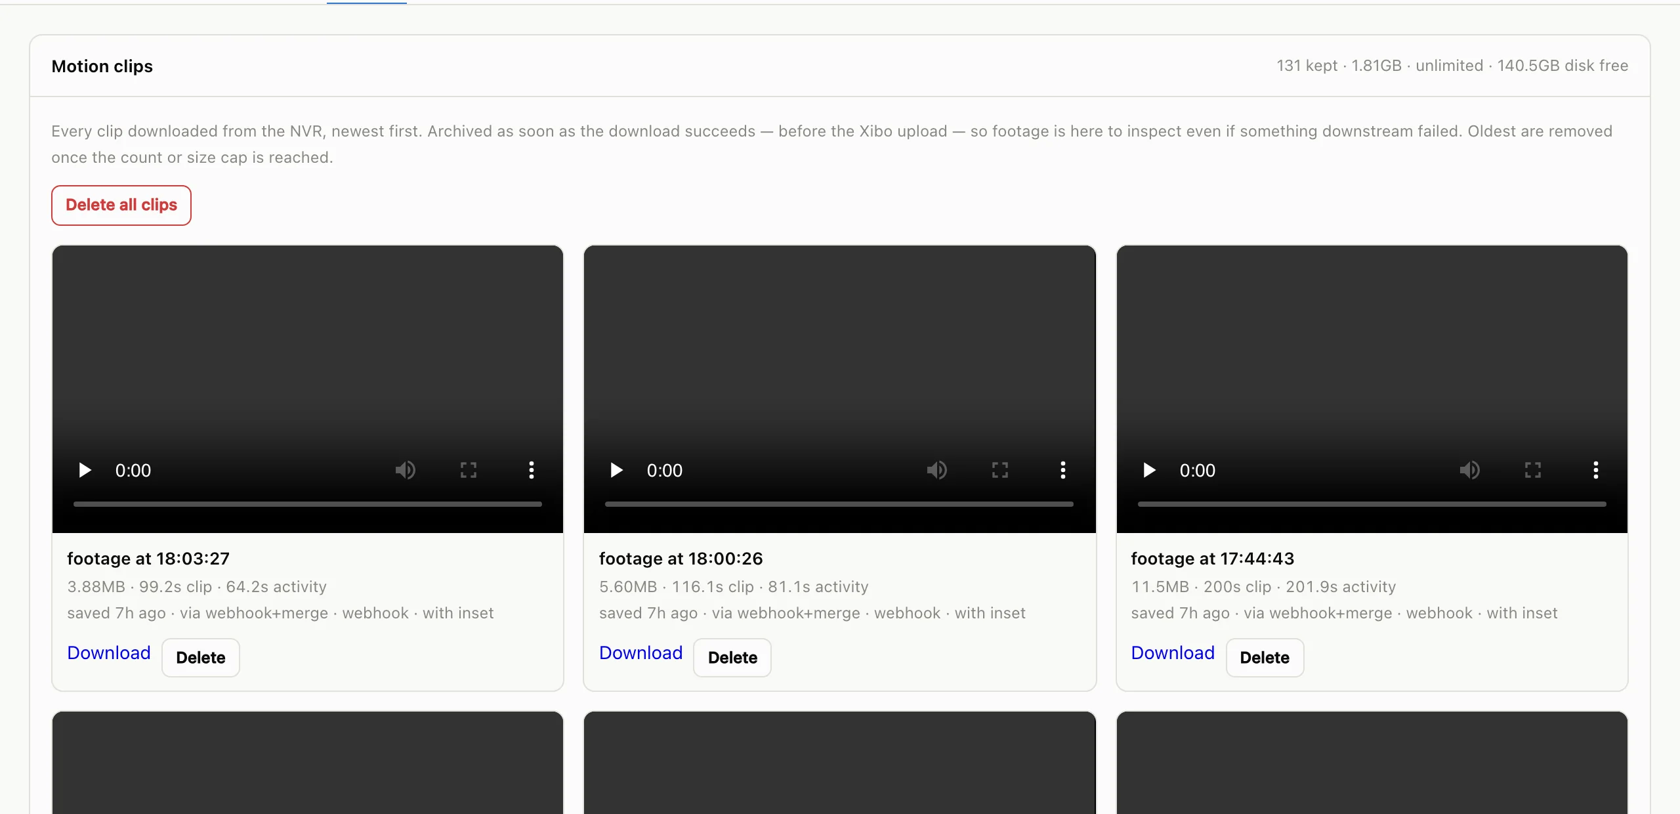The image size is (1680, 814).
Task: Download the footage at 17:44:43
Action: 1173,653
